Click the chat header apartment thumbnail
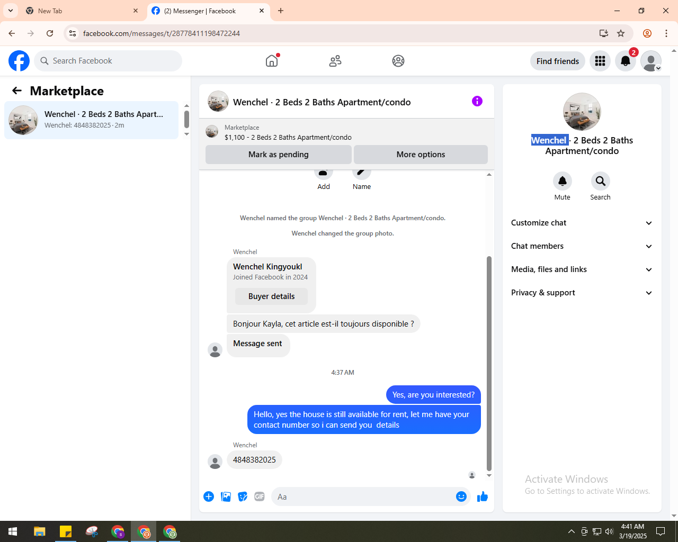Viewport: 678px width, 542px height. [x=218, y=101]
